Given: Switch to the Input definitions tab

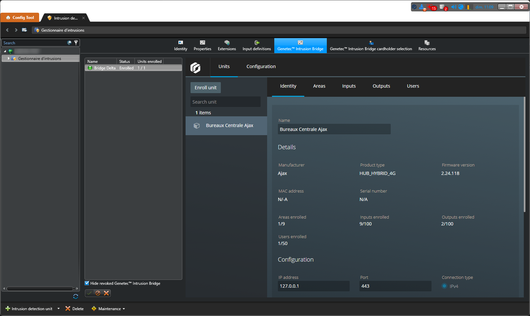Looking at the screenshot, I should click(x=257, y=46).
